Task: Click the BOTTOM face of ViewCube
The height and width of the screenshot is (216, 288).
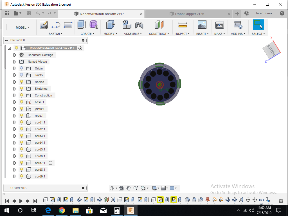Action: tap(271, 50)
